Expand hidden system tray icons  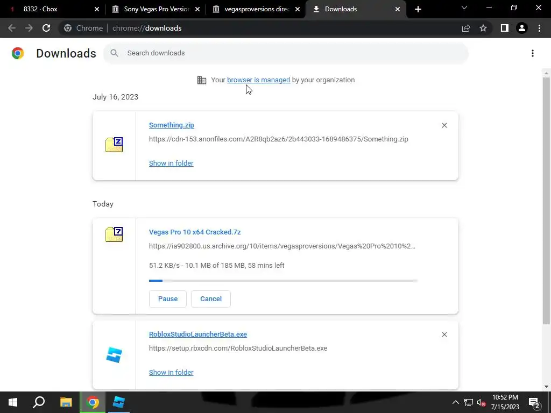pyautogui.click(x=455, y=402)
